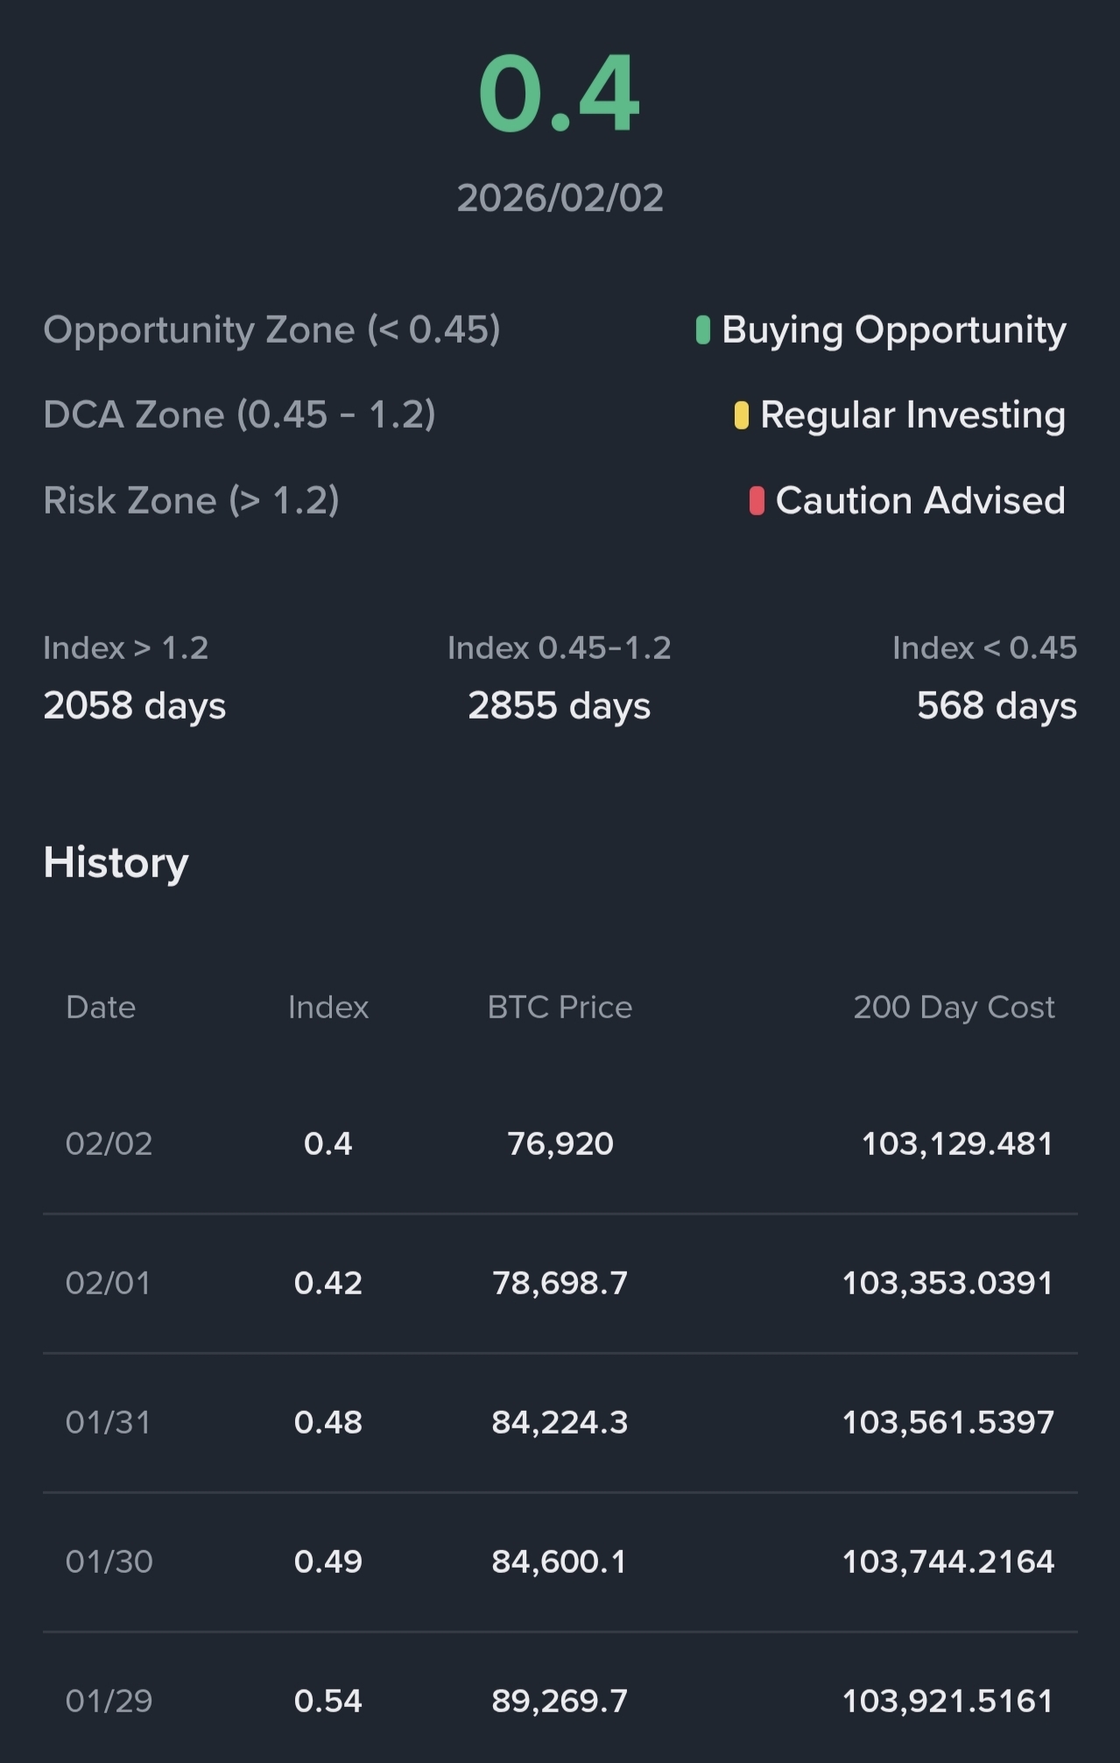The width and height of the screenshot is (1120, 1763).
Task: Click the History section heading
Action: [116, 862]
